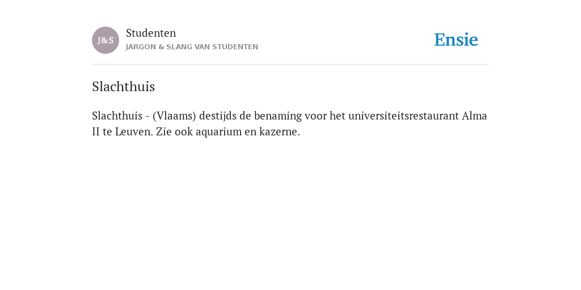Click first word Slachthuis in paragraph
The width and height of the screenshot is (581, 290).
tap(117, 116)
